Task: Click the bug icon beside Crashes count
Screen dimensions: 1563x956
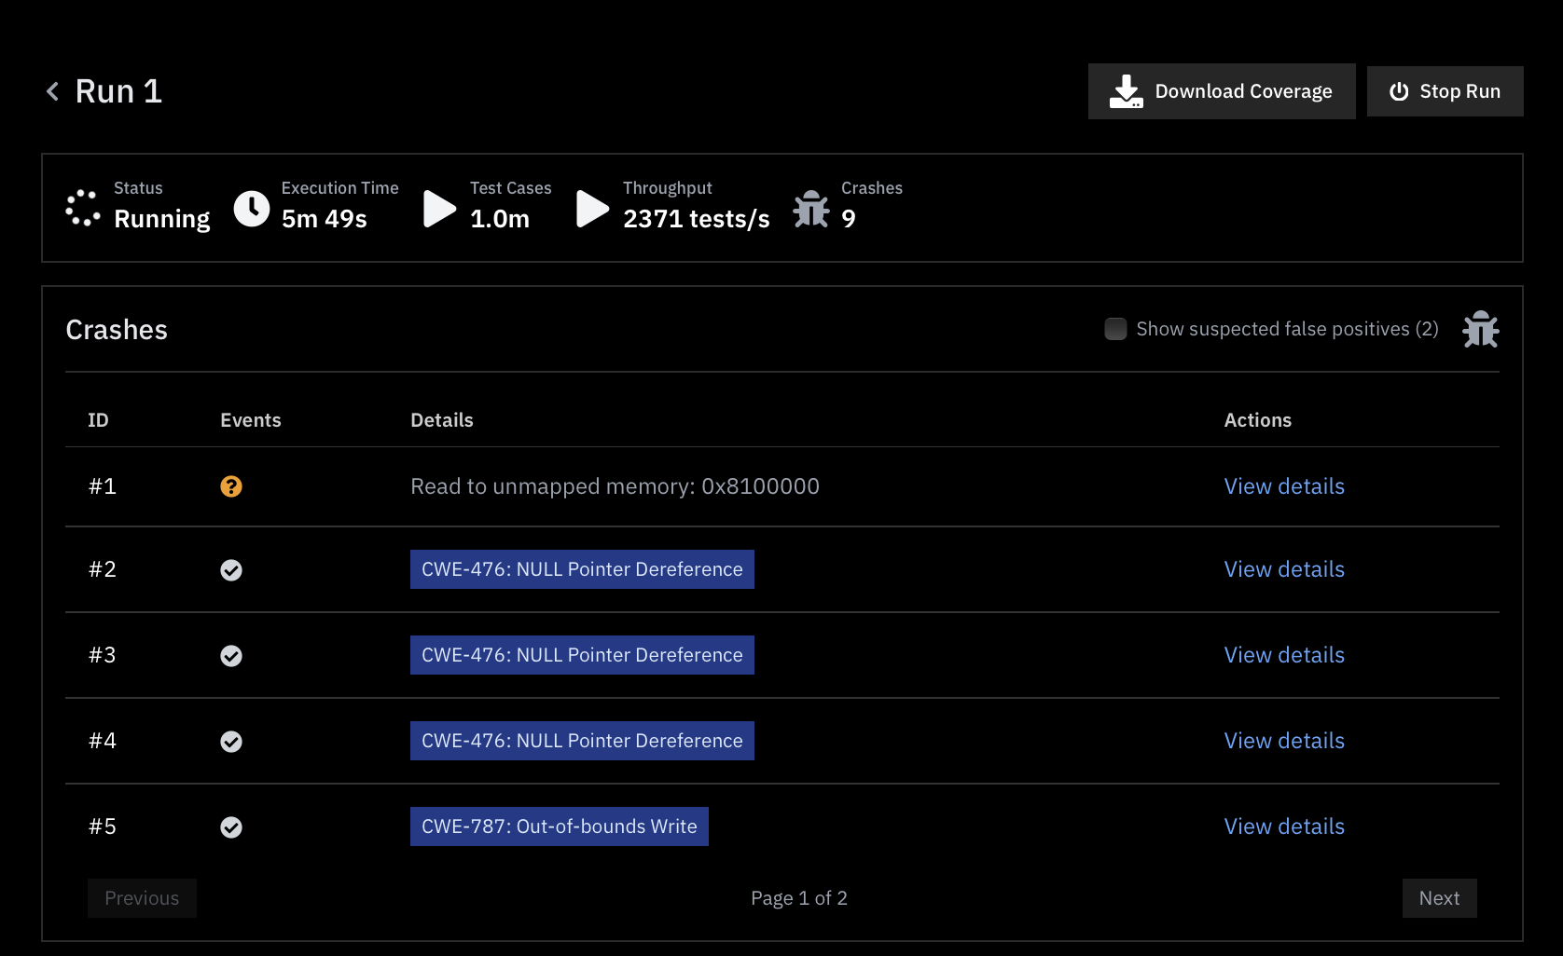Action: [x=810, y=209]
